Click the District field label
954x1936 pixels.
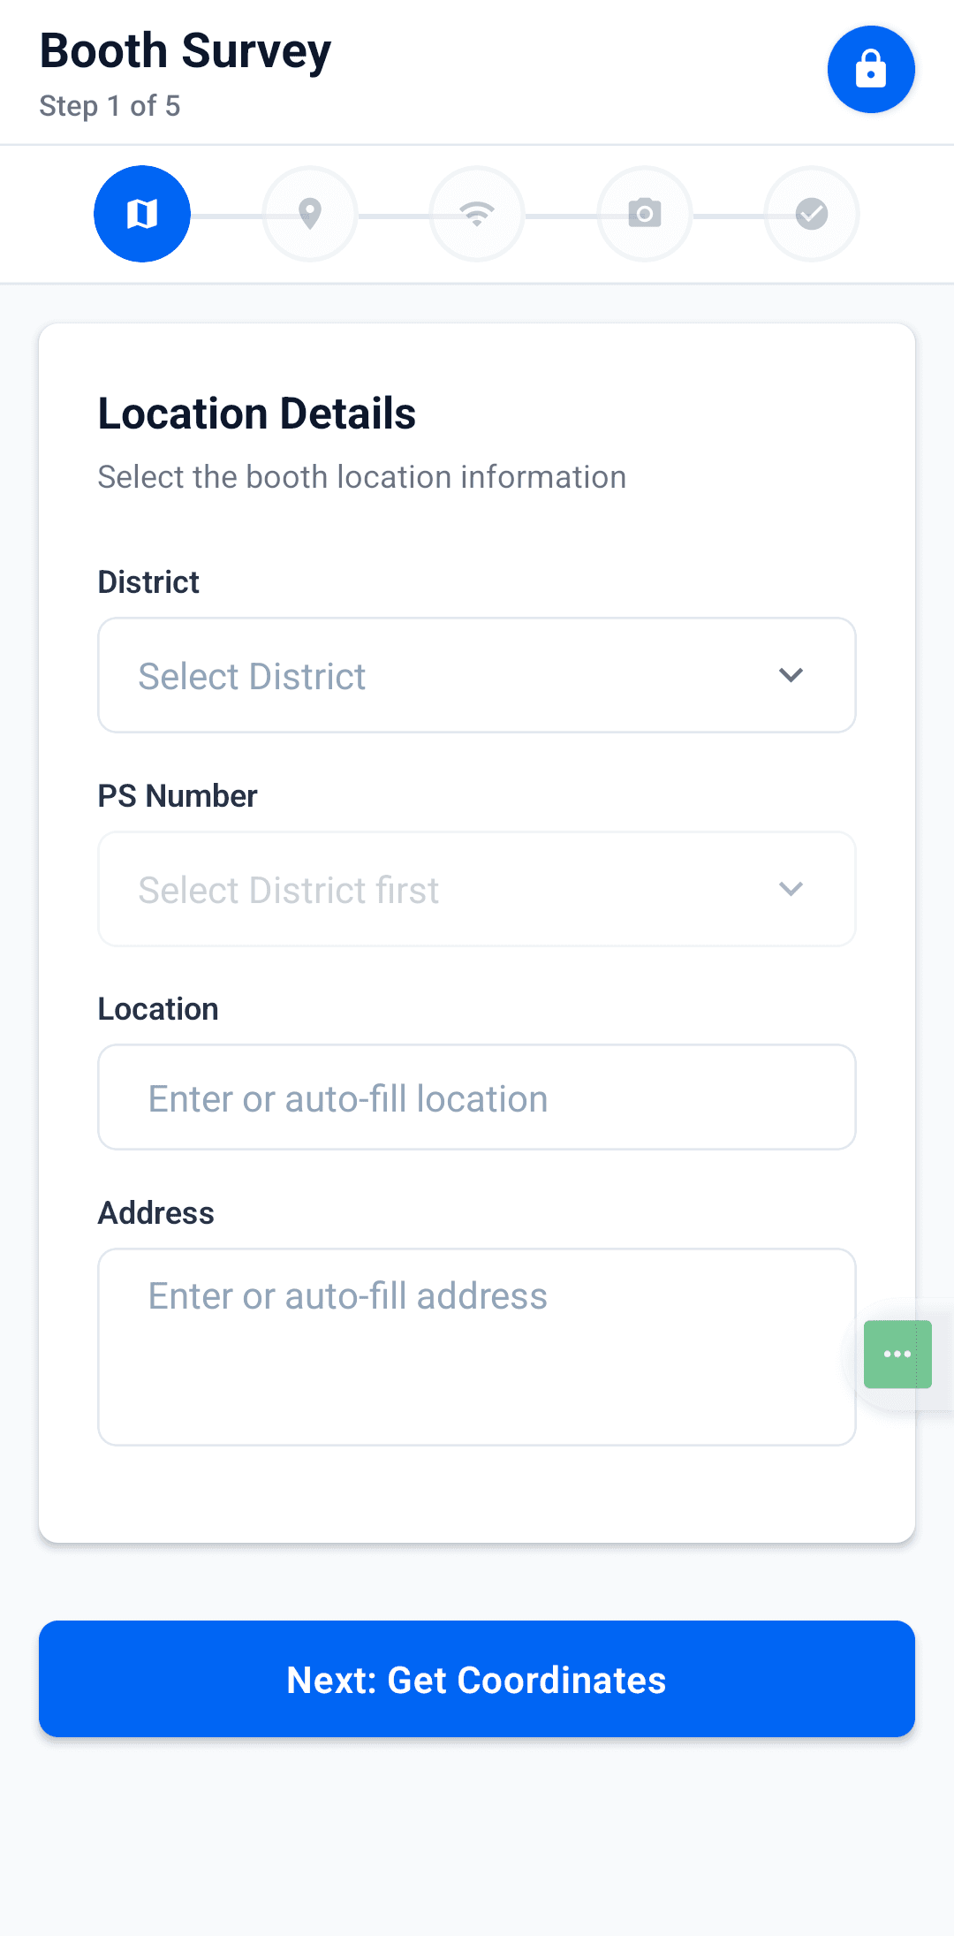click(x=148, y=582)
